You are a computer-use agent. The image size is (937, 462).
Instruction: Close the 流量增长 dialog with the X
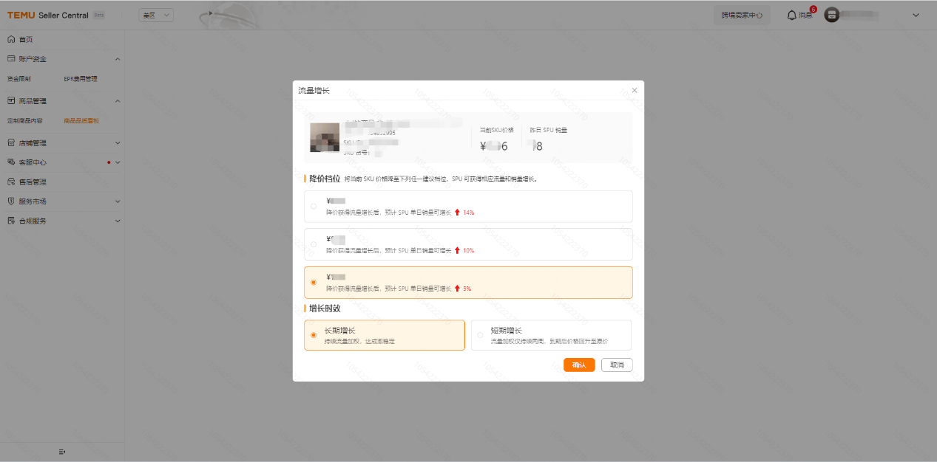pyautogui.click(x=634, y=90)
